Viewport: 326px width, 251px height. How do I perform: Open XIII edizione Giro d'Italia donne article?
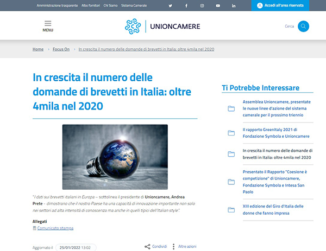pos(273,209)
